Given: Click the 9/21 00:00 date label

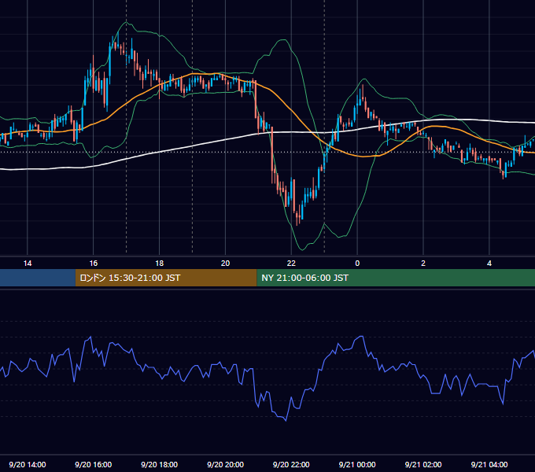Looking at the screenshot, I should tap(357, 464).
